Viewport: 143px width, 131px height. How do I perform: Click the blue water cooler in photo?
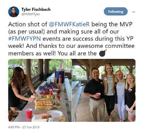(x=60, y=75)
